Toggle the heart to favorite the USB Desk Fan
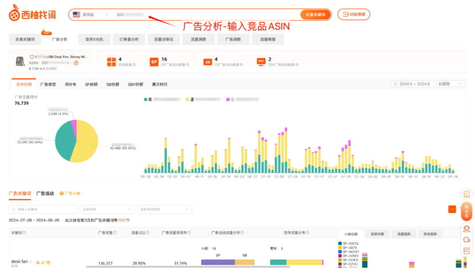 [33, 57]
